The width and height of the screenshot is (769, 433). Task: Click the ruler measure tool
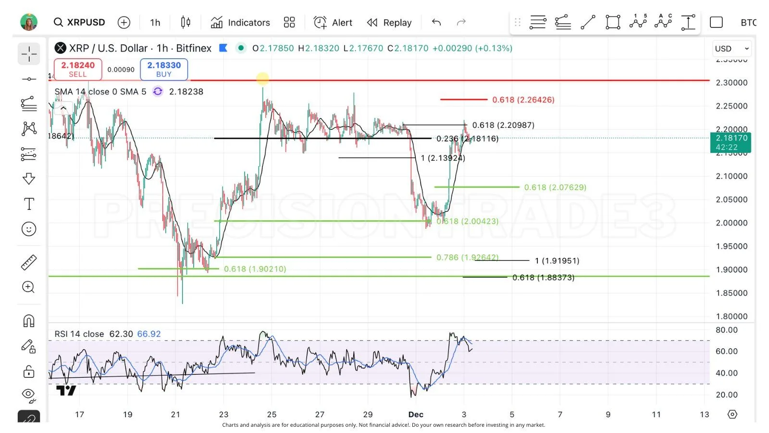(x=29, y=262)
